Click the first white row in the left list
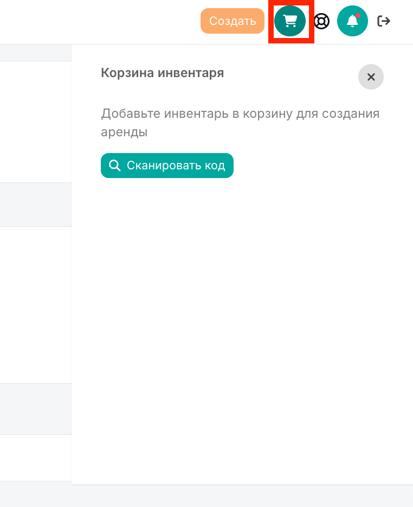 36,122
